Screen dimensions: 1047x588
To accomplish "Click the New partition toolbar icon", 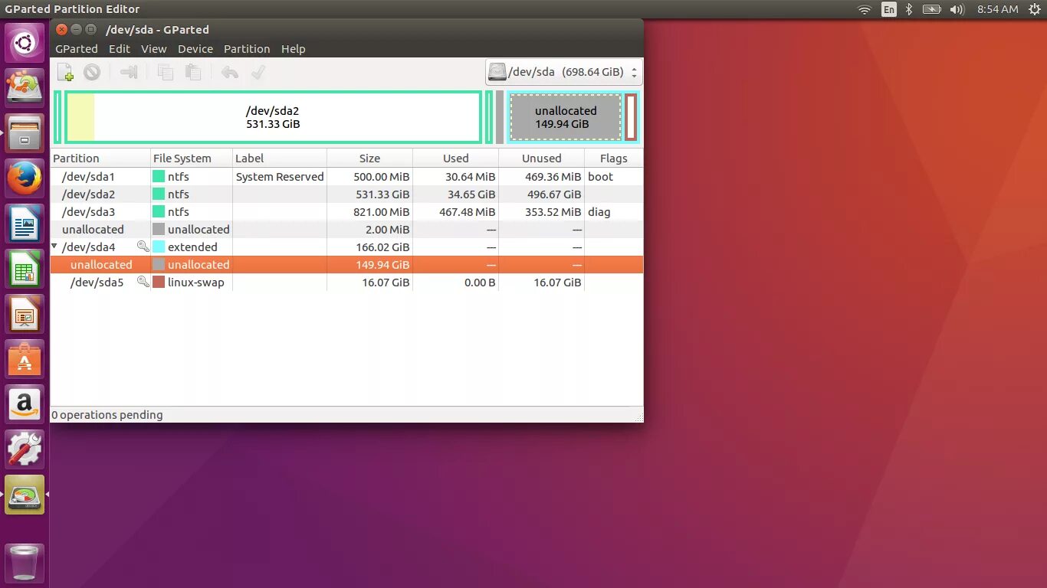I will (66, 73).
